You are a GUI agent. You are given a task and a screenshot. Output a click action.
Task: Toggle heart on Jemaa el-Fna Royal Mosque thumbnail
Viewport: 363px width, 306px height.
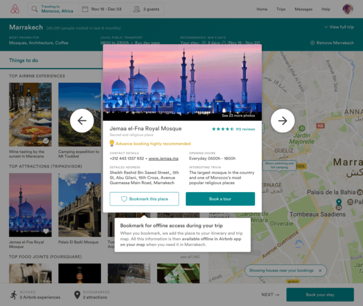(x=46, y=231)
